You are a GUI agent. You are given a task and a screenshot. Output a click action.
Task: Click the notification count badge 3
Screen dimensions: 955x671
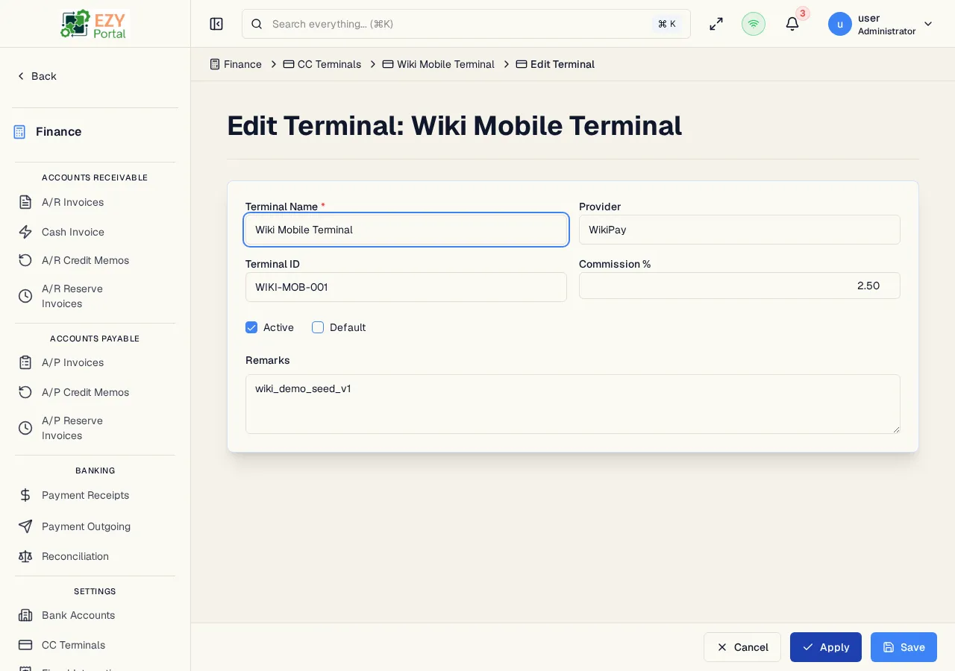(x=803, y=13)
